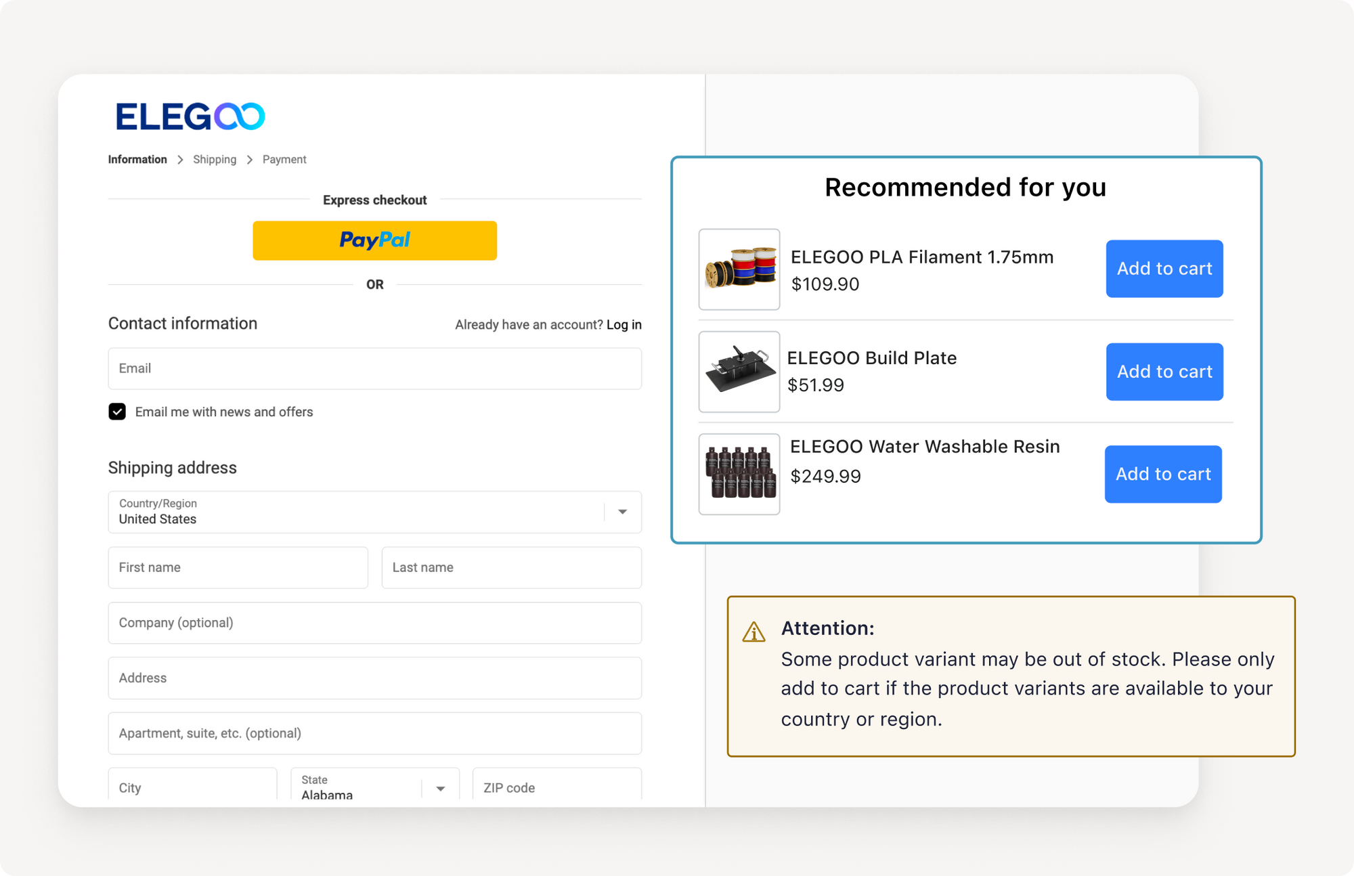Click the ELEGOO PLA Filament 1.75mm title
The image size is (1354, 876).
922,257
